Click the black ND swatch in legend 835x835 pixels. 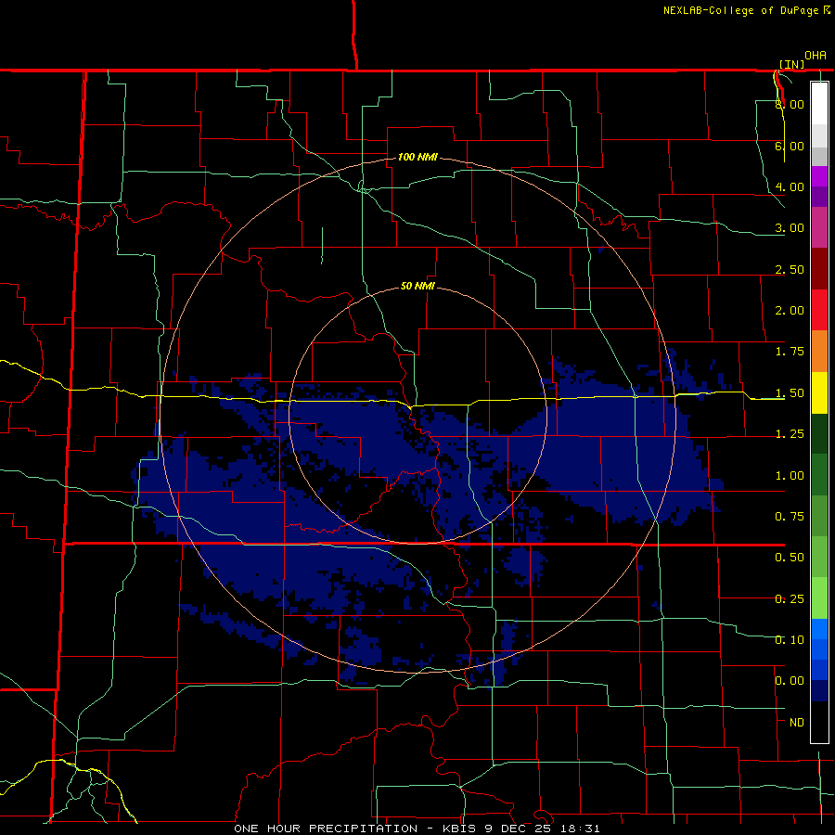tap(819, 722)
